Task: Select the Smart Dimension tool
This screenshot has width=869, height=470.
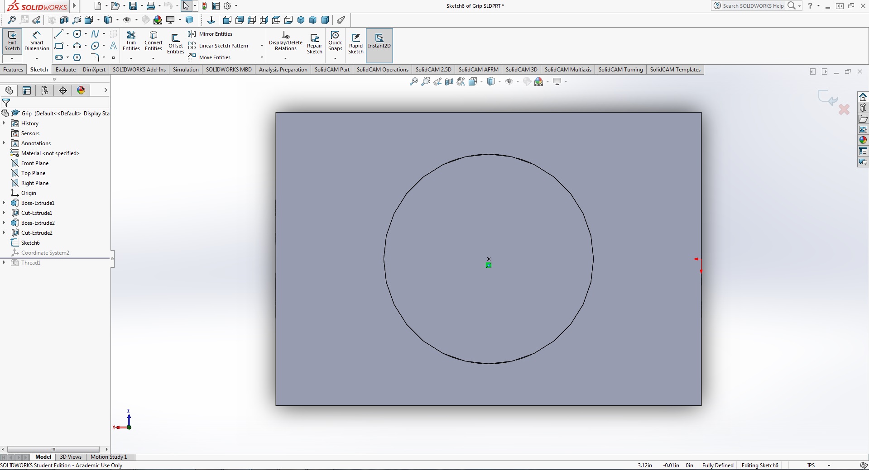Action: pyautogui.click(x=36, y=41)
